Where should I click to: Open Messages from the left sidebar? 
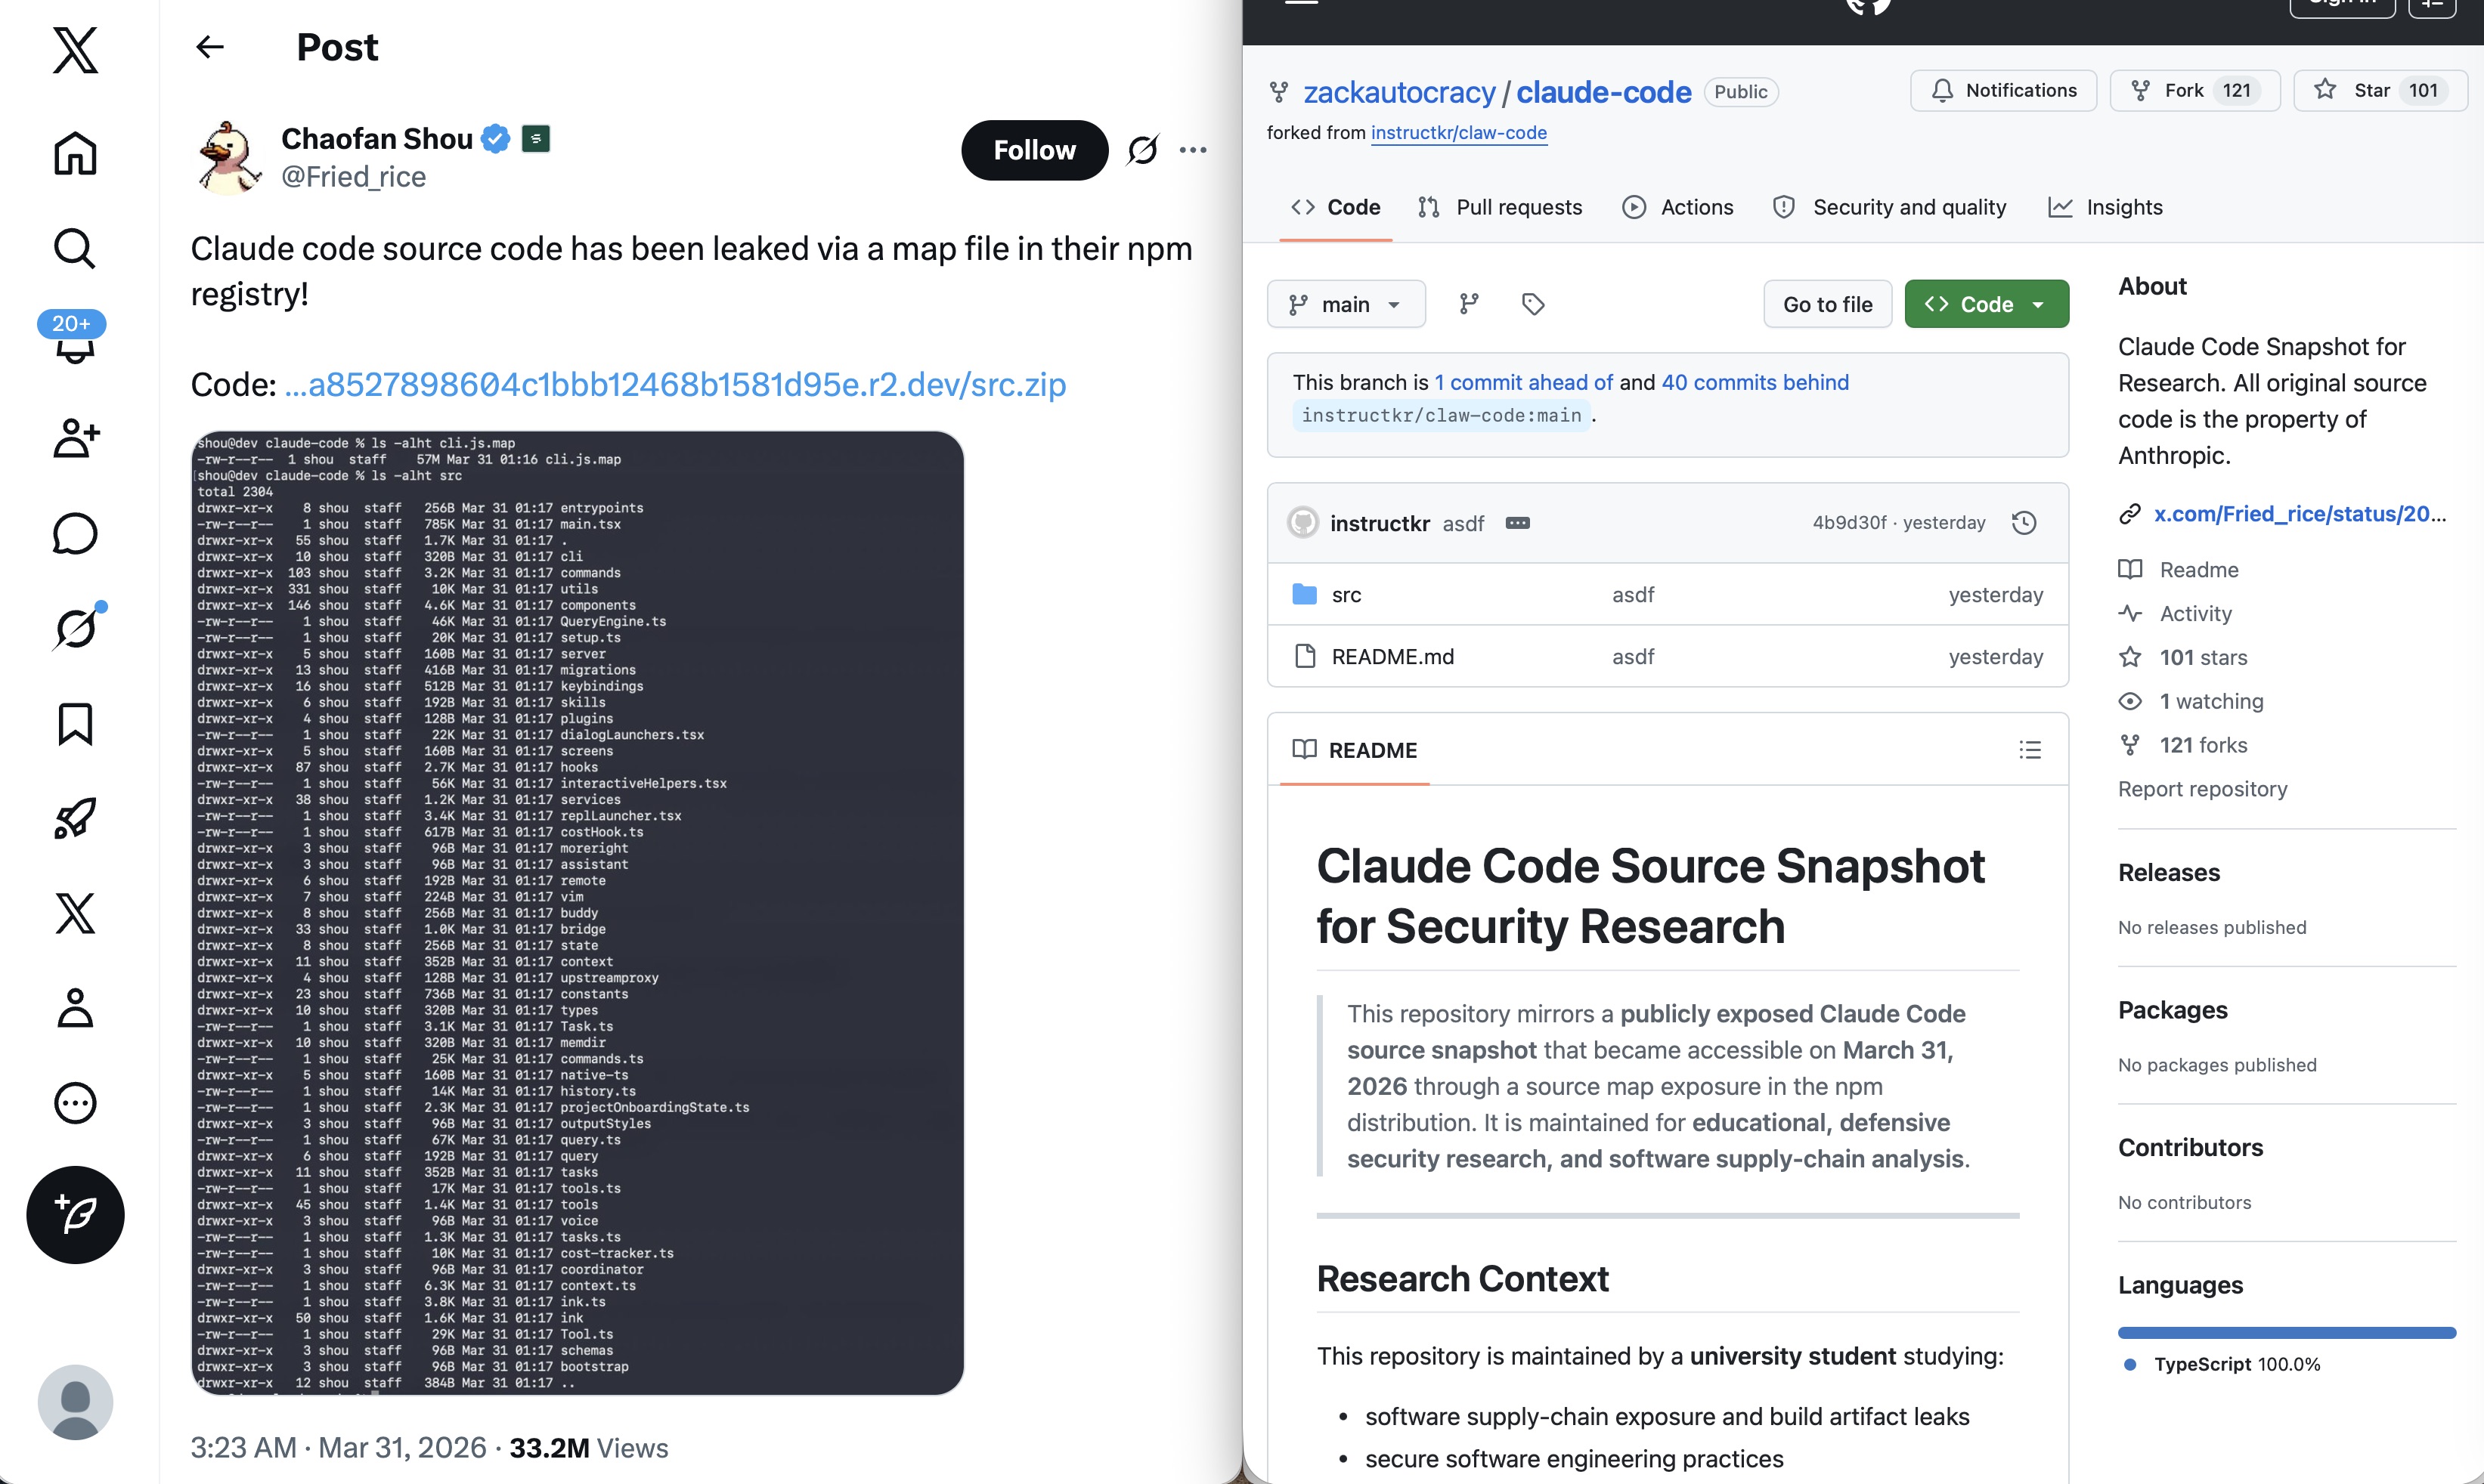coord(75,533)
